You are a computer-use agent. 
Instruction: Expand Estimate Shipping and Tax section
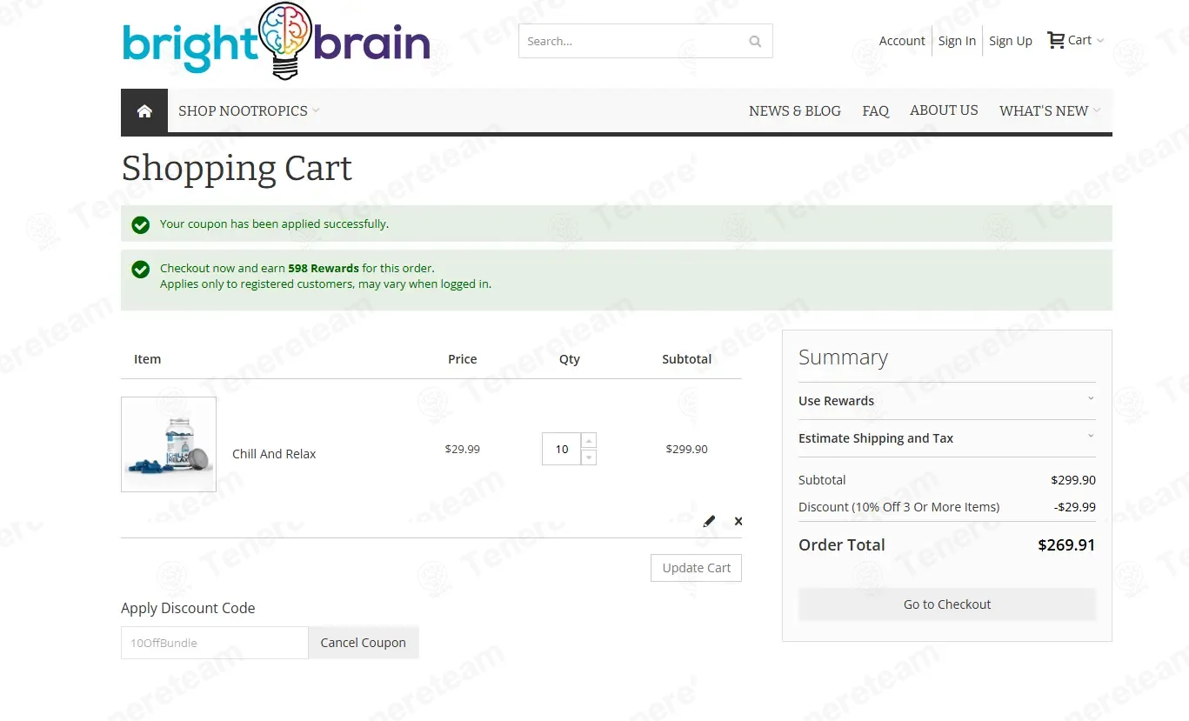pos(946,438)
